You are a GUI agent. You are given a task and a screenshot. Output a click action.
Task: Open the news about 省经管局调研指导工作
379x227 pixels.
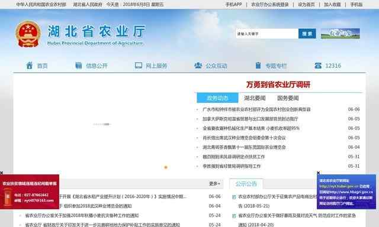pos(232,166)
